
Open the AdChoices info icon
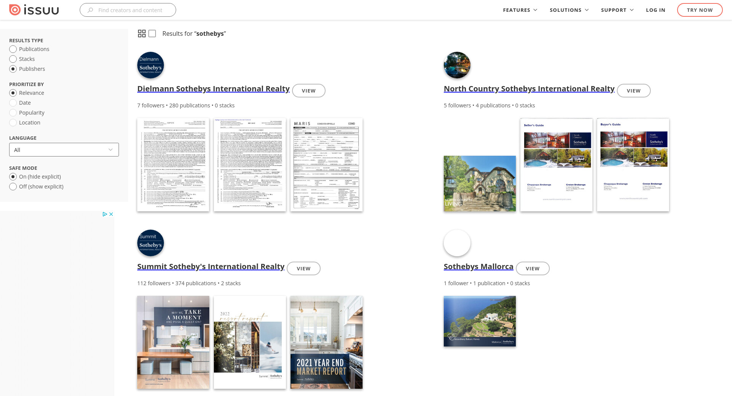click(x=105, y=214)
